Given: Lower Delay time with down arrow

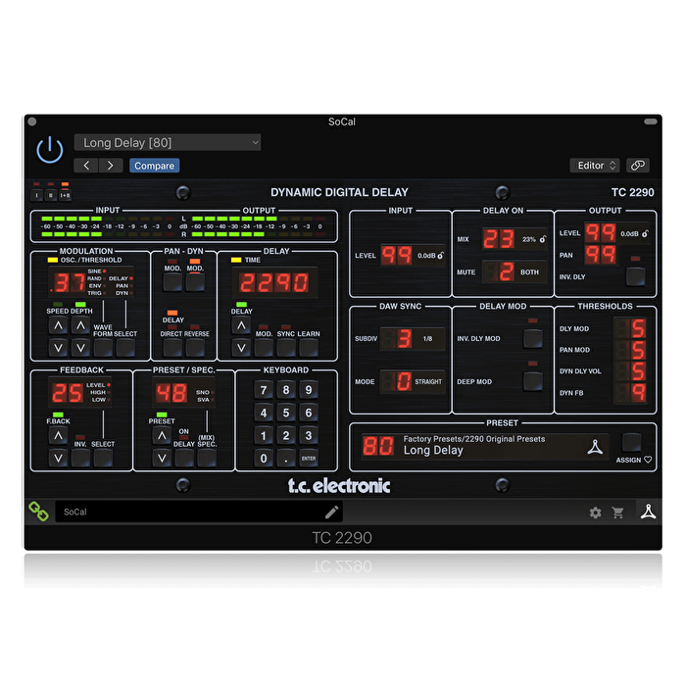Looking at the screenshot, I should point(241,348).
